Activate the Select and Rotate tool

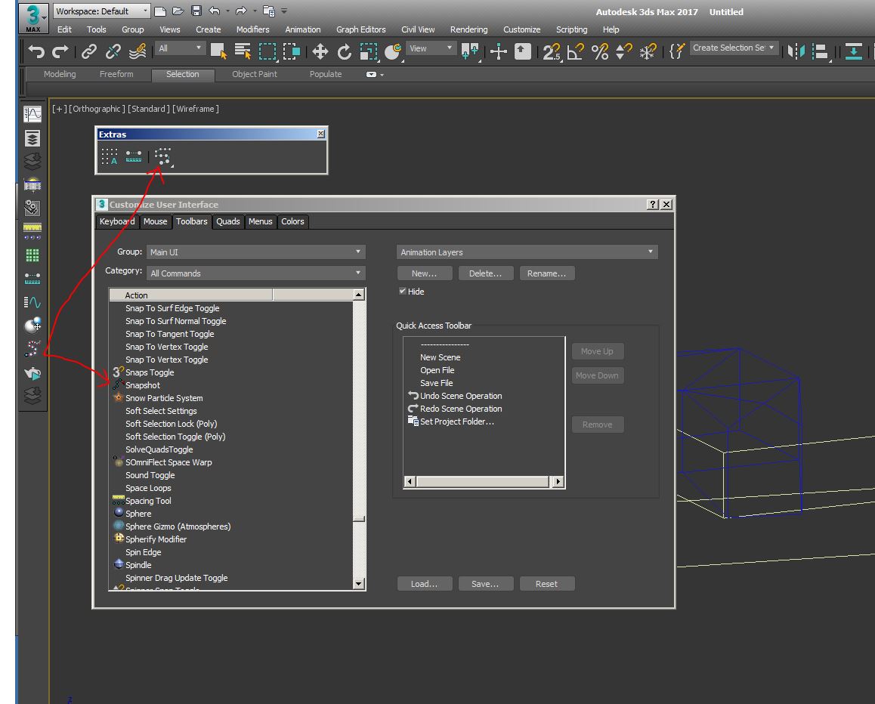pos(345,51)
